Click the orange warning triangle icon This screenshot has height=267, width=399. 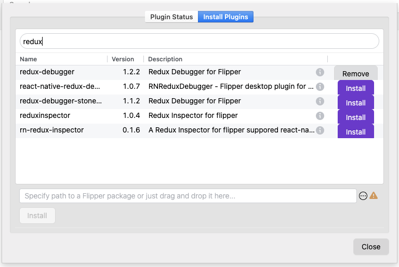pyautogui.click(x=374, y=196)
